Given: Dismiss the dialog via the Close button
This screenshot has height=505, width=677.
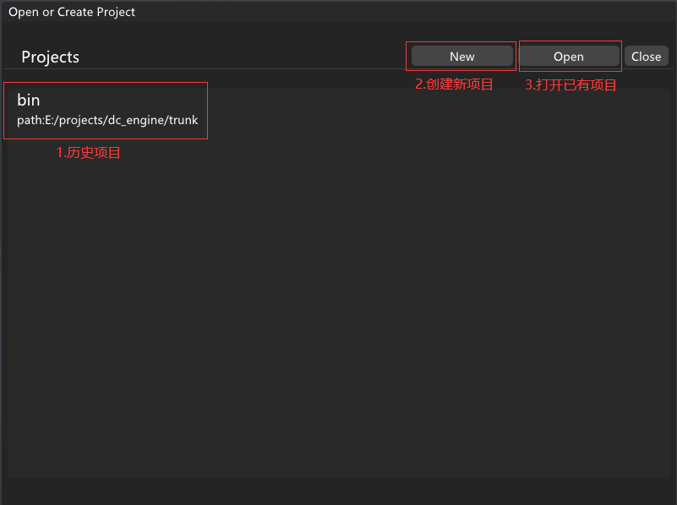Looking at the screenshot, I should point(646,57).
